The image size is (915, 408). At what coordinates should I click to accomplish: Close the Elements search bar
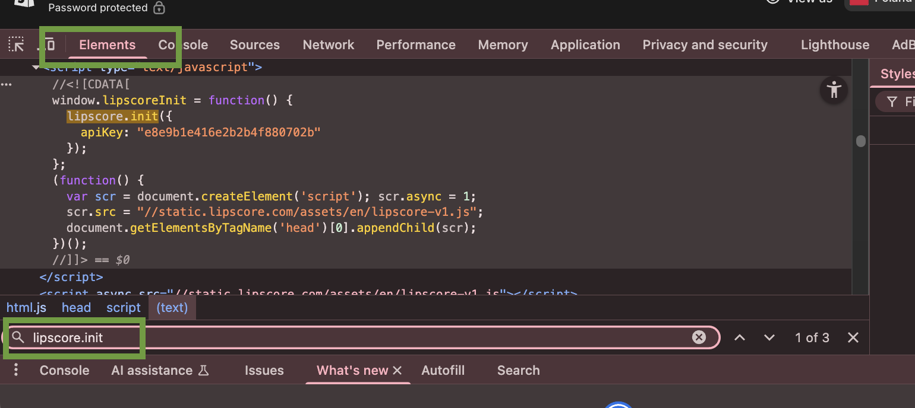[853, 337]
